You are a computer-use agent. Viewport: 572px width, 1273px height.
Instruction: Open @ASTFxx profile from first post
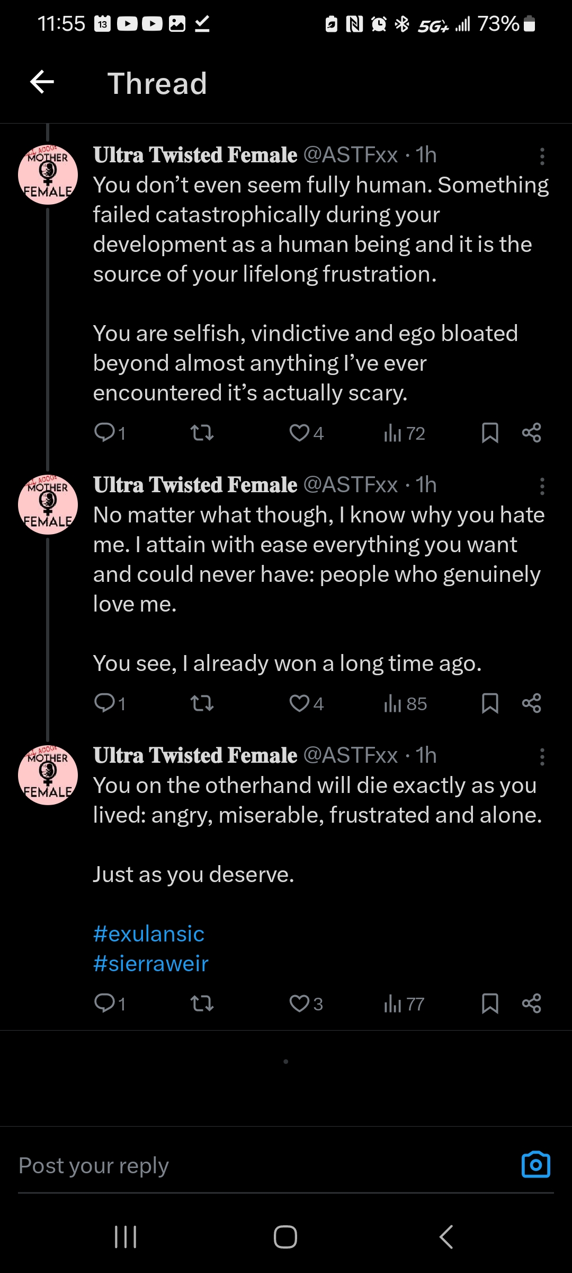tap(351, 155)
